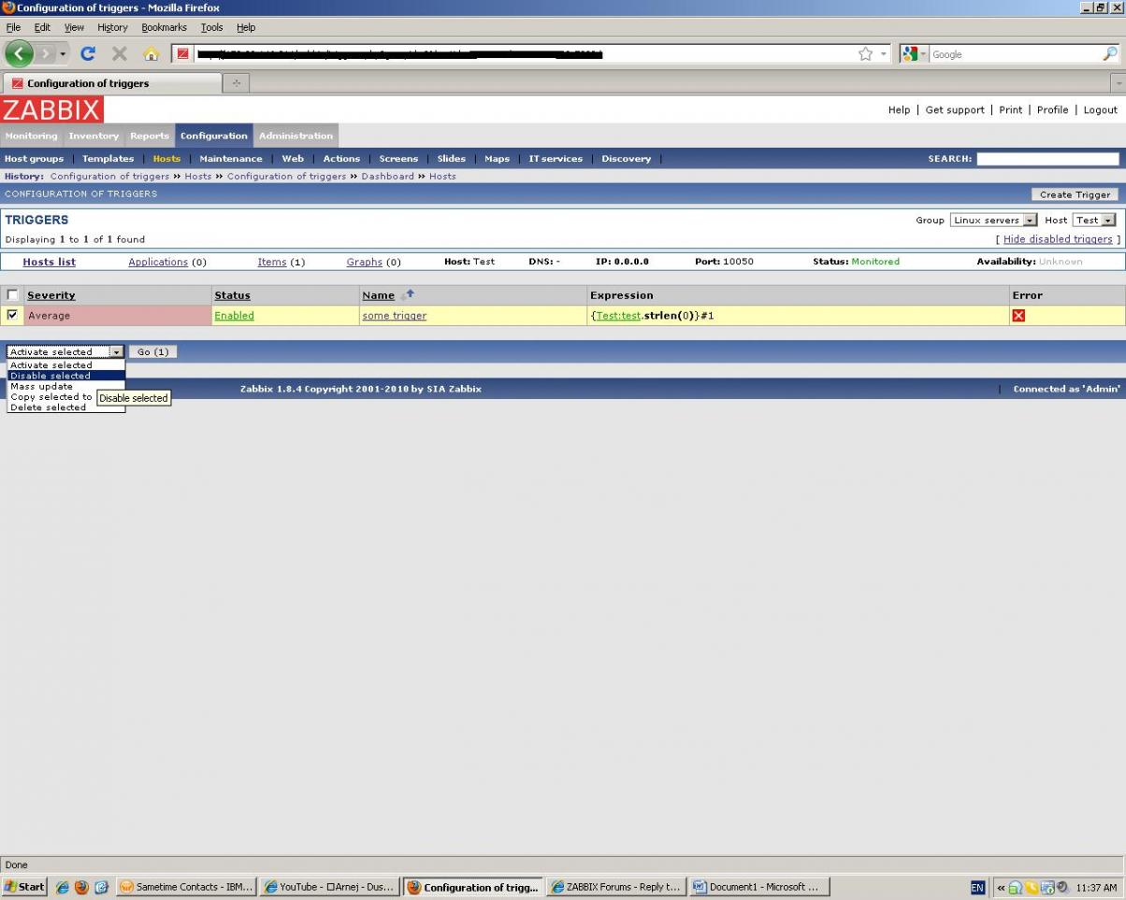Open the Host dropdown showing Test
The image size is (1126, 900).
(1094, 220)
